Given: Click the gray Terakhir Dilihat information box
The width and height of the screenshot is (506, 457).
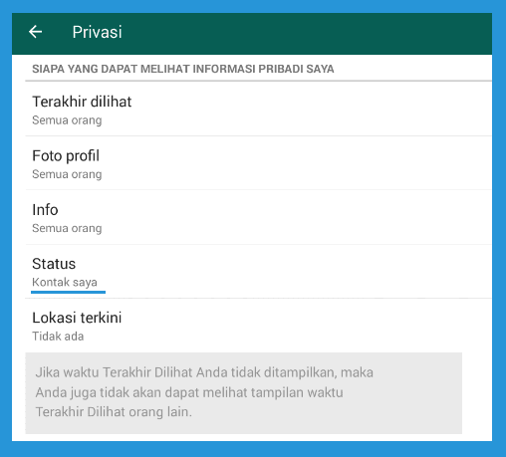Looking at the screenshot, I should pyautogui.click(x=244, y=393).
